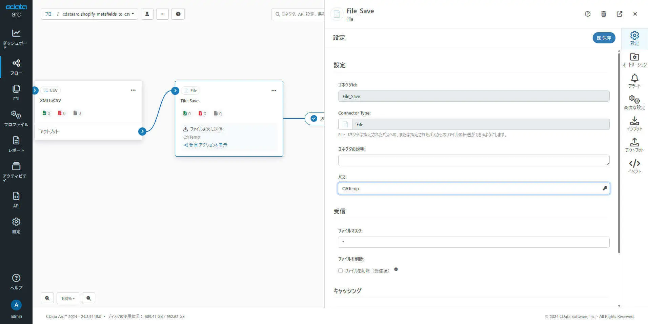
Task: Open connector panel in a new window
Action: click(619, 14)
